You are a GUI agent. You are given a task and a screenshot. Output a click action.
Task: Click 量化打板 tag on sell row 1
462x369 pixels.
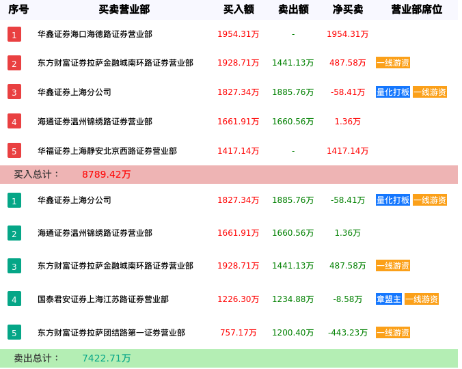coord(393,200)
